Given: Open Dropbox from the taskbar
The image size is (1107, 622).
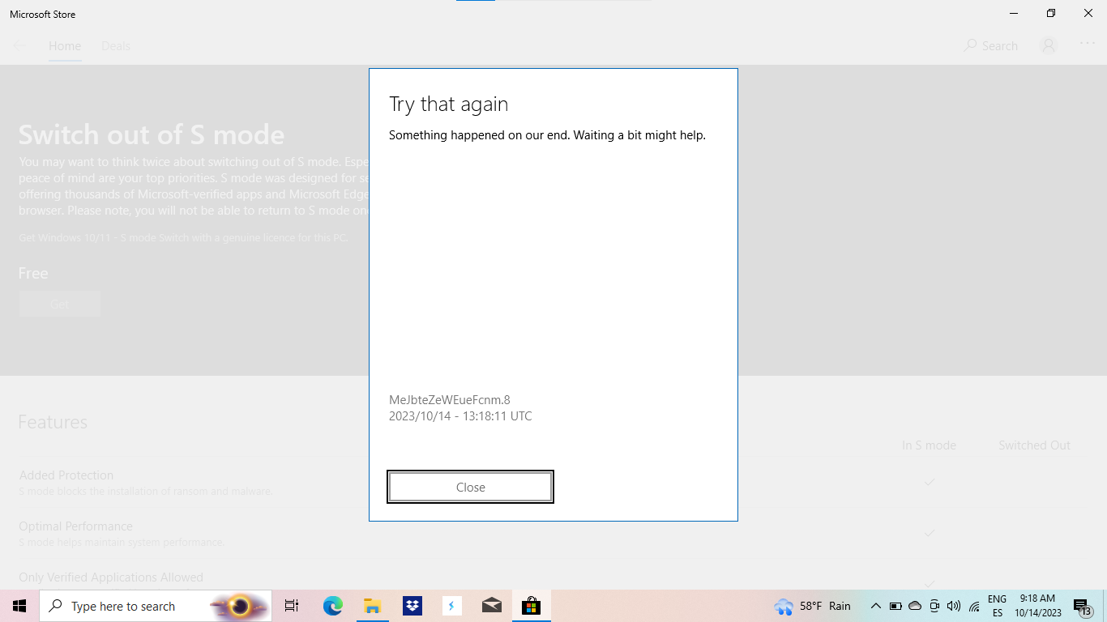Looking at the screenshot, I should click(x=412, y=606).
